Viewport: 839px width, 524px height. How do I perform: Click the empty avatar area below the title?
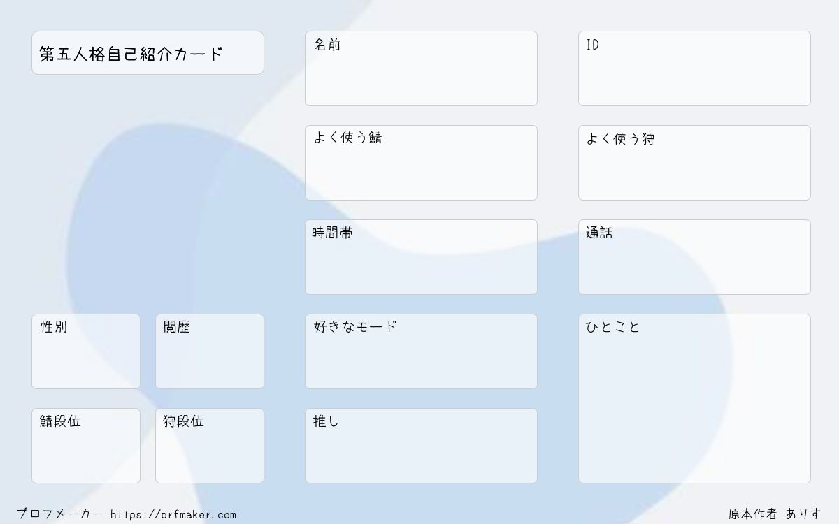click(148, 194)
